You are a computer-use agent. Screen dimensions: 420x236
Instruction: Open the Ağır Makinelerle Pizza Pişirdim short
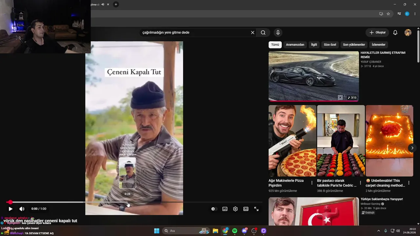point(292,141)
